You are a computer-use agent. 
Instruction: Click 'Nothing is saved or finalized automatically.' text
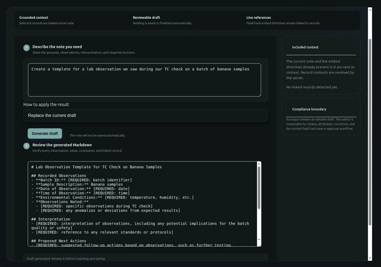[162, 23]
